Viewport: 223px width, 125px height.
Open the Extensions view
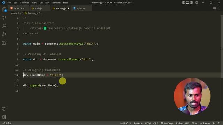point(4,43)
